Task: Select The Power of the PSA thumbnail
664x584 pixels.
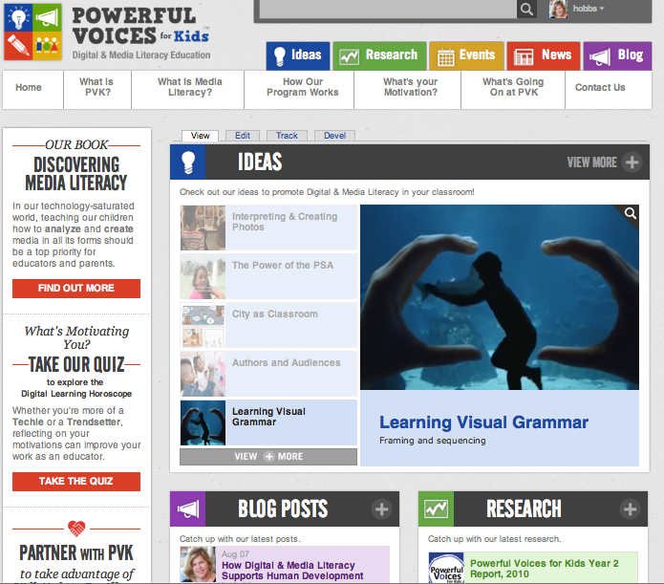Action: (203, 276)
